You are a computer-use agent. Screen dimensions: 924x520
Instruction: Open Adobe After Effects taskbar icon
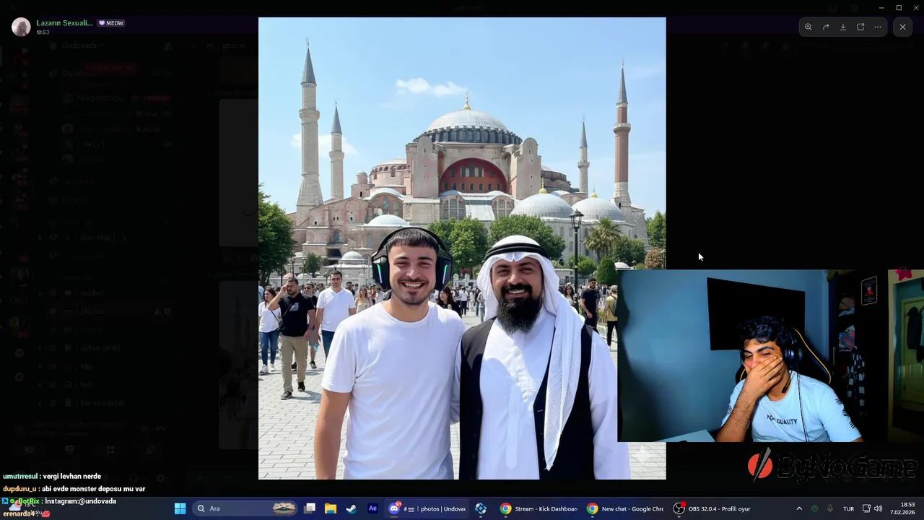(372, 508)
